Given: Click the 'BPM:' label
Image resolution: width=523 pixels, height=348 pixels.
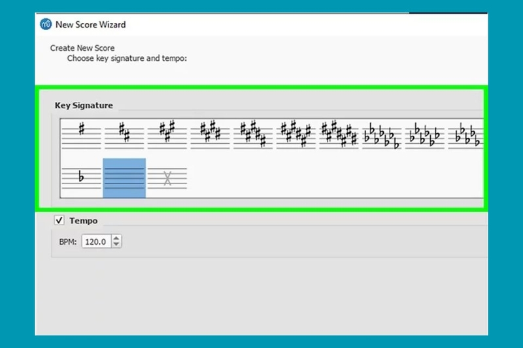Looking at the screenshot, I should pyautogui.click(x=68, y=242).
